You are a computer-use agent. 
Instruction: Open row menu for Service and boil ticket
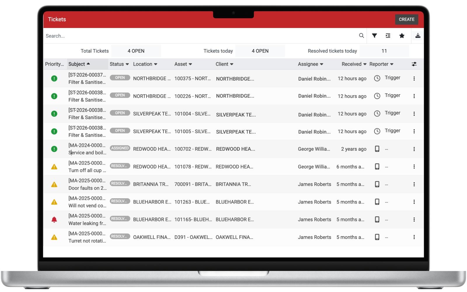coord(414,149)
